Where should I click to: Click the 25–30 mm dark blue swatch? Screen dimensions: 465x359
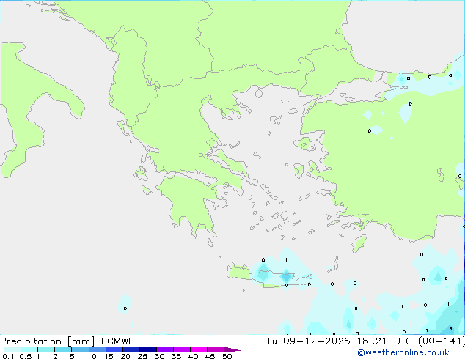(147, 349)
